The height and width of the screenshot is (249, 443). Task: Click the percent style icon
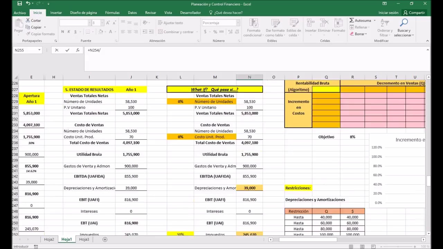tap(215, 32)
